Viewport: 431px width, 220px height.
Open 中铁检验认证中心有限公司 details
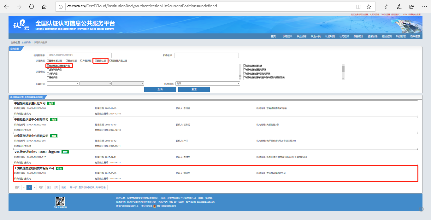click(x=31, y=119)
